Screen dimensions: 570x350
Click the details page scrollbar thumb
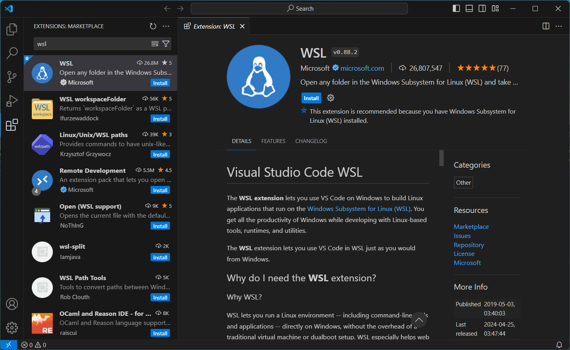click(441, 158)
